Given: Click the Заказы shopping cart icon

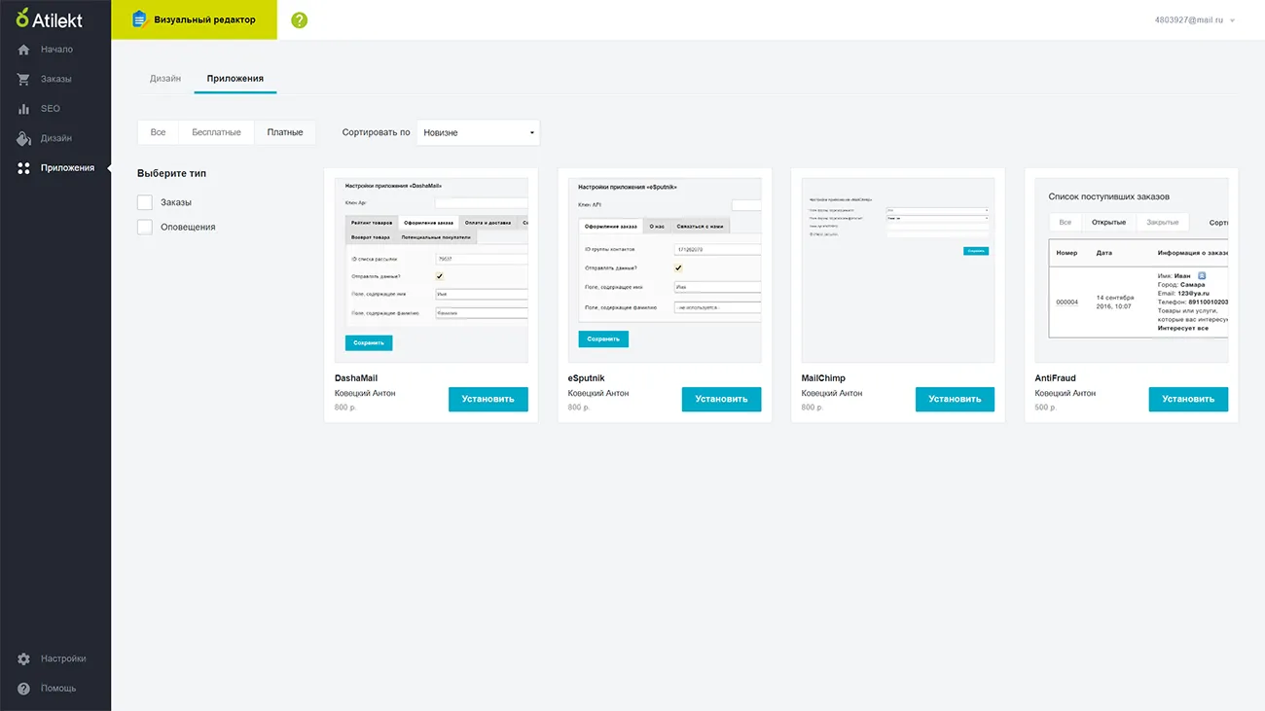Looking at the screenshot, I should 24,80.
